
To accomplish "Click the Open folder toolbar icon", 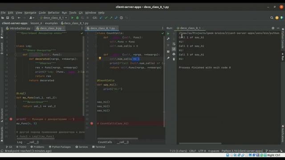I will click(3, 18).
